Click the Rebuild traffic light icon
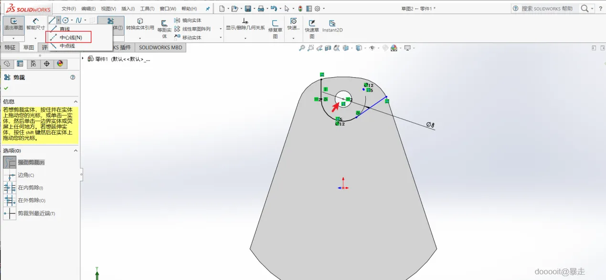Viewport: 606px width, 280px height. (x=300, y=9)
